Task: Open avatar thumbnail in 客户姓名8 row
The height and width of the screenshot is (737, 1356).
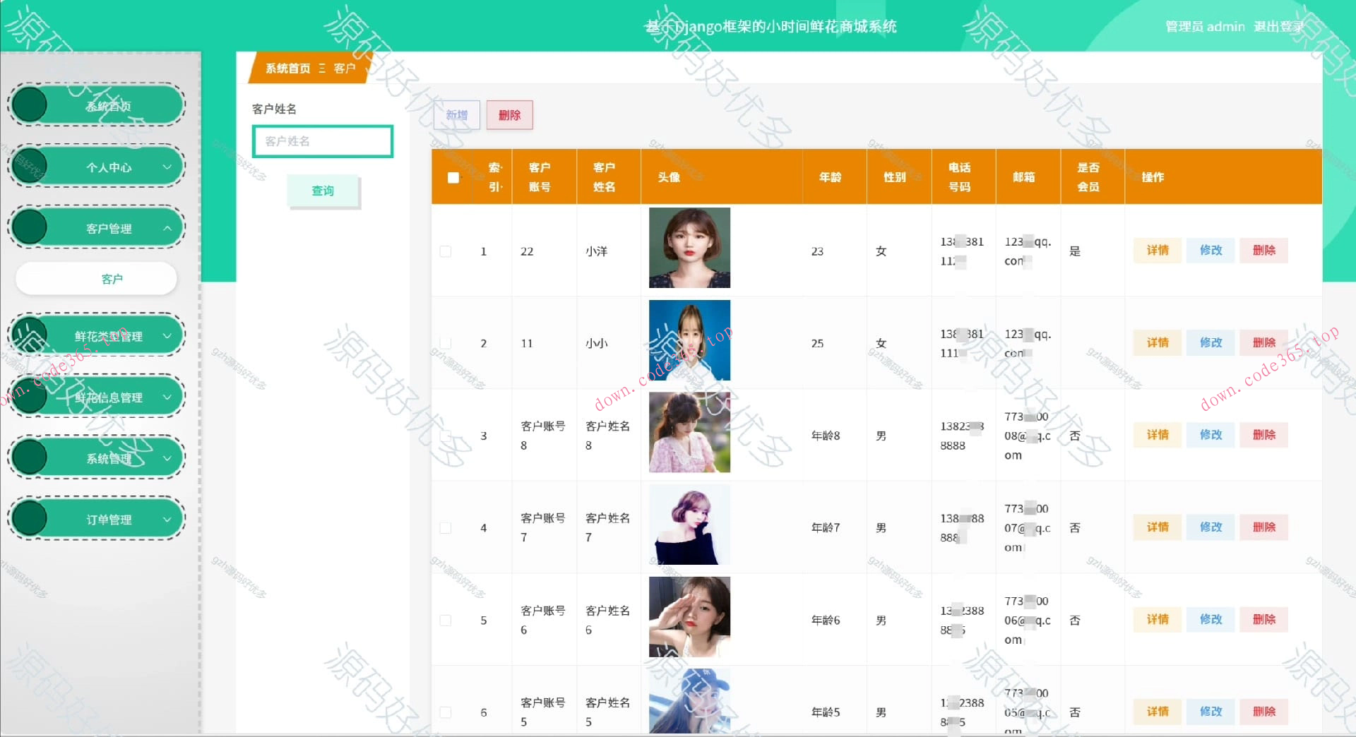Action: point(689,432)
